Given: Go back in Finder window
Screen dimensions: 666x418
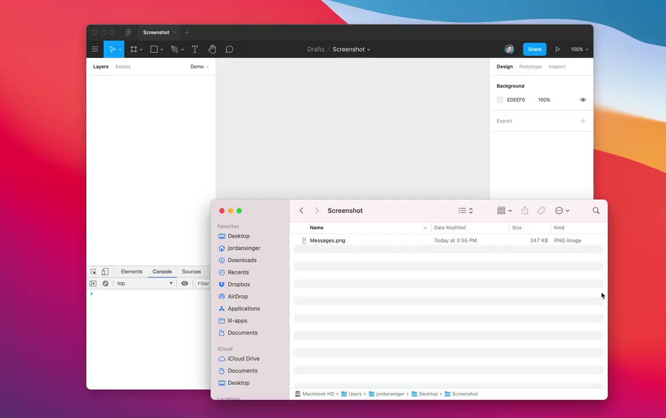Looking at the screenshot, I should coord(301,211).
